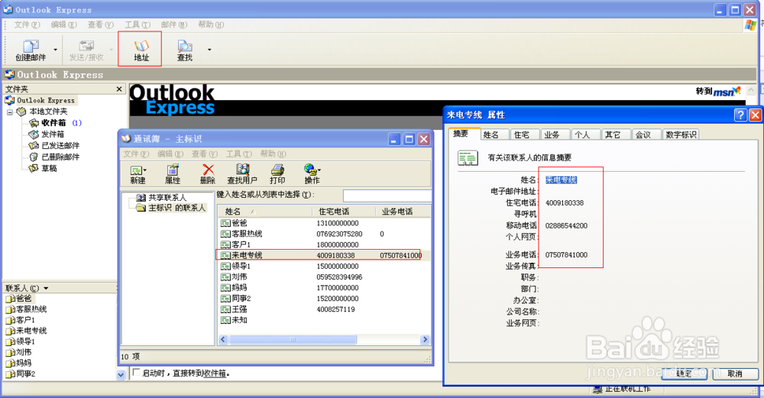Sort by the 姓名 column header

[x=264, y=212]
